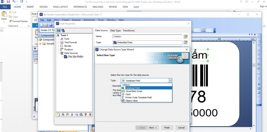The height and width of the screenshot is (132, 267).
Task: Click Word Save icon in quick access bar
Action: click(x=8, y=2)
